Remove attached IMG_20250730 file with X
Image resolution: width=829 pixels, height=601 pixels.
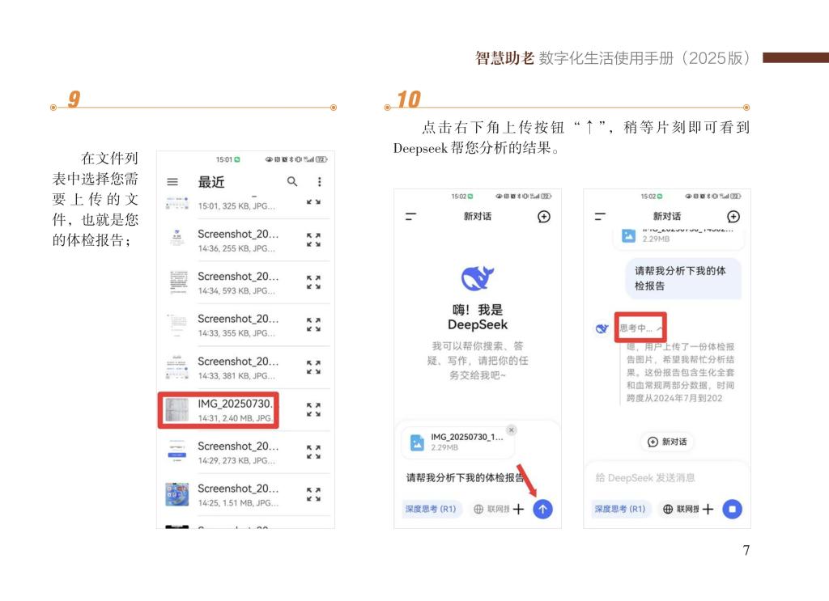click(511, 430)
